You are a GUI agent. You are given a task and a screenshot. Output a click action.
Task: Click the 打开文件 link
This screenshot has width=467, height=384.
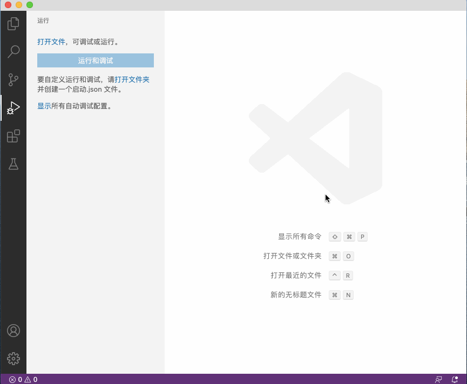51,42
